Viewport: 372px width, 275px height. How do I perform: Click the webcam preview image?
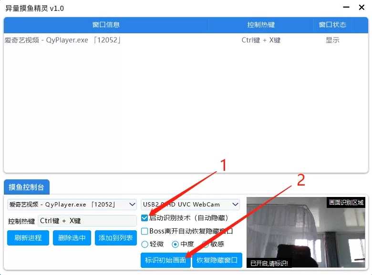[305, 232]
